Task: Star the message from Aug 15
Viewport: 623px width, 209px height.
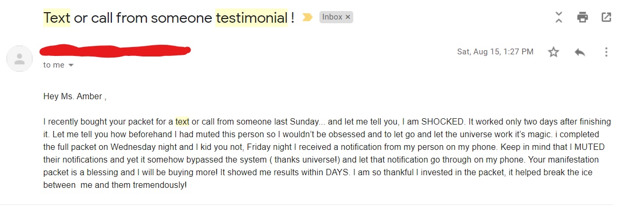Action: (553, 52)
